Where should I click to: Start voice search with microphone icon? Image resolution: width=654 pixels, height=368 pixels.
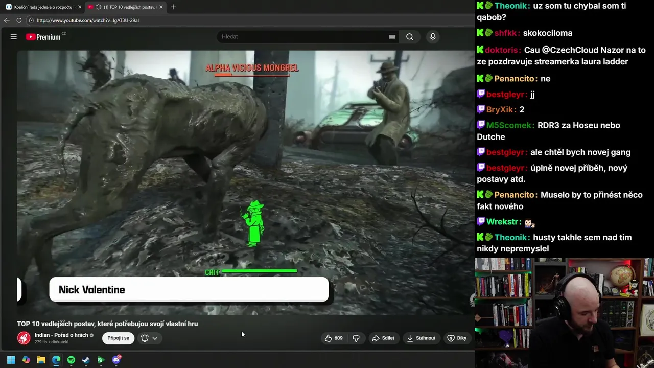[x=433, y=37]
